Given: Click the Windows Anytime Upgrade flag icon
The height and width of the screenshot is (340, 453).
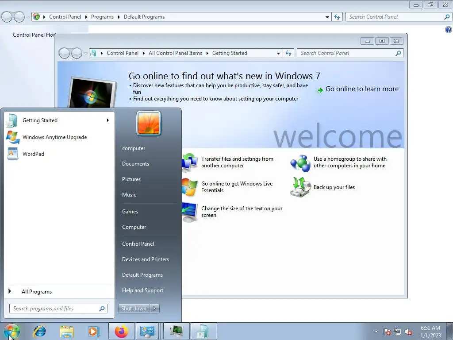Looking at the screenshot, I should [x=12, y=137].
